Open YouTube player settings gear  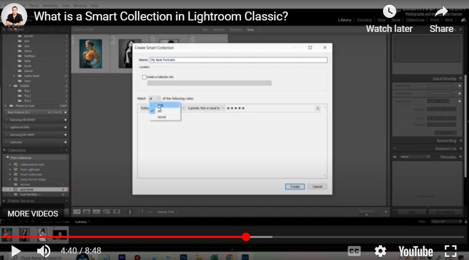[380, 251]
